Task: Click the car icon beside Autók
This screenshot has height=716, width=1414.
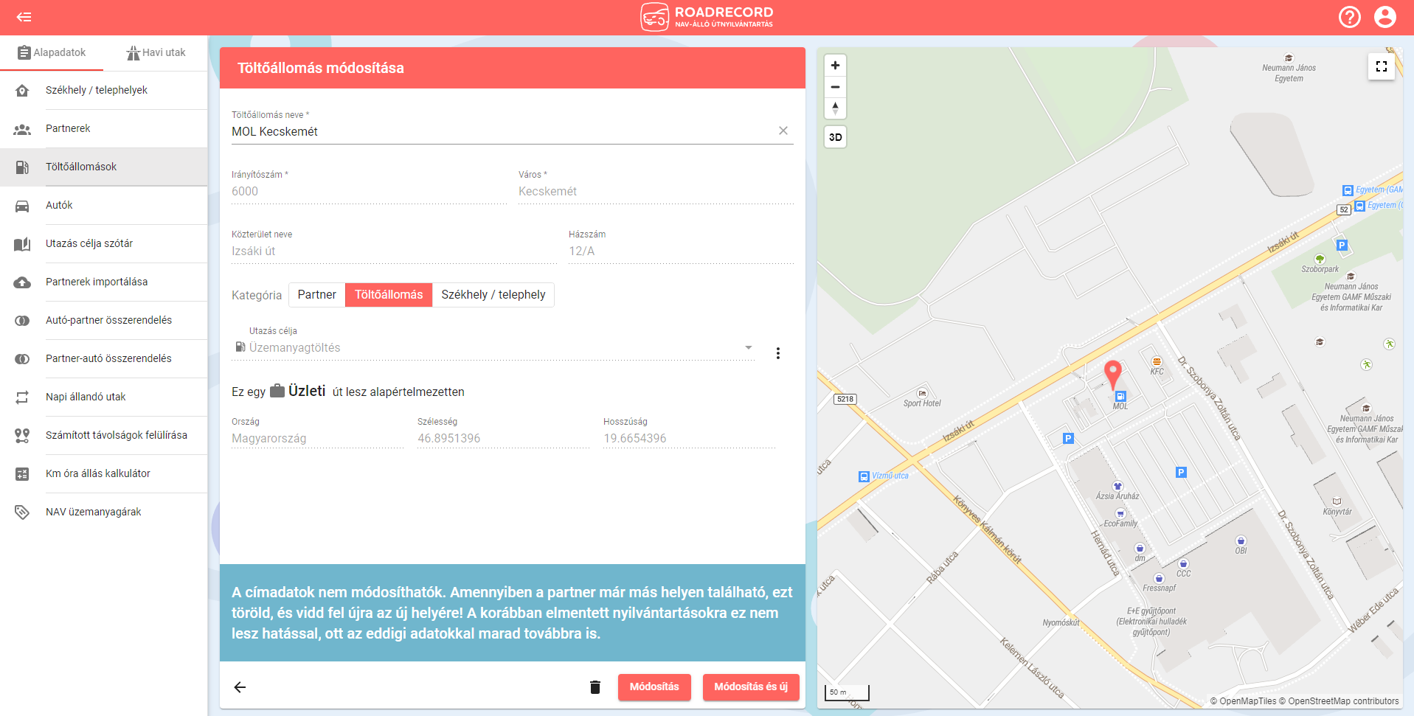Action: point(22,206)
